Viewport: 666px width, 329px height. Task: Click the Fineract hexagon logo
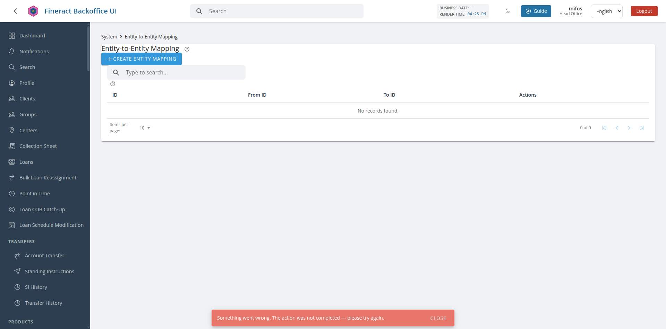coord(33,11)
